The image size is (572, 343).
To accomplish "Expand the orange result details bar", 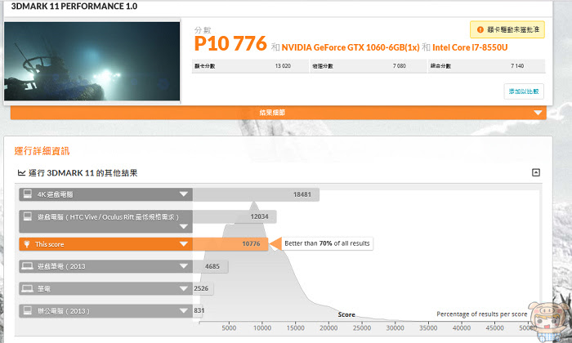I will (x=279, y=113).
